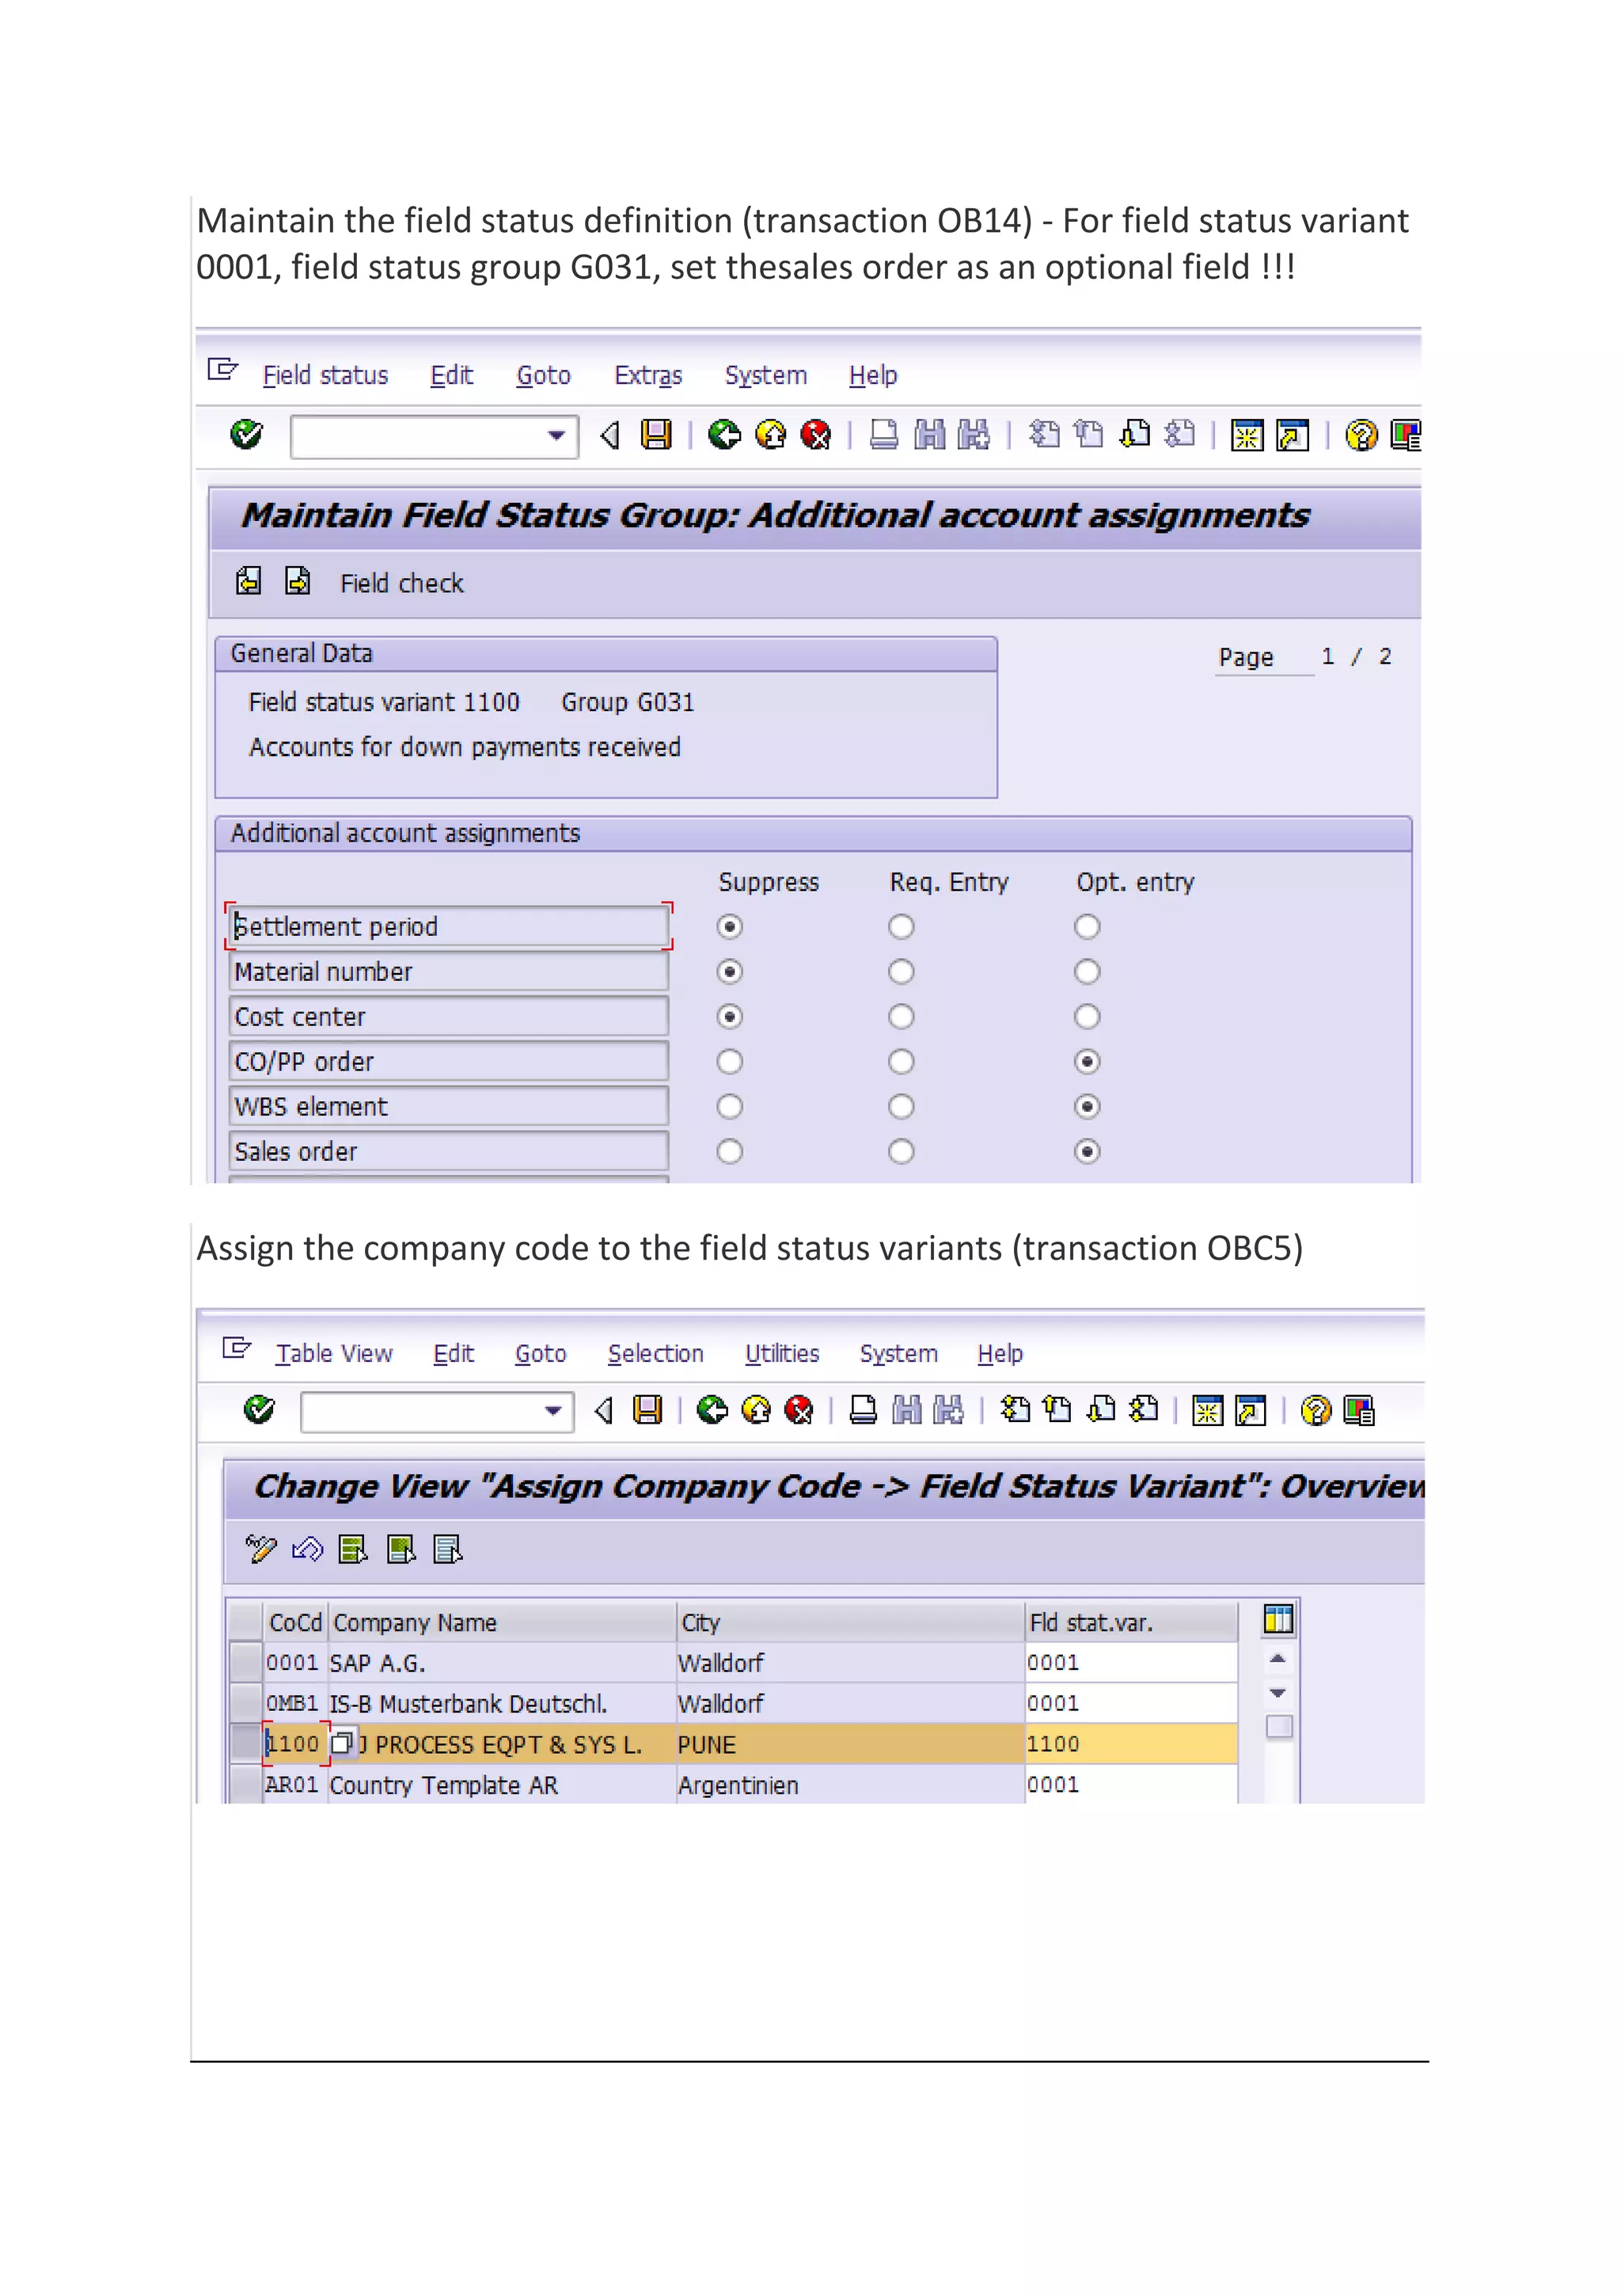Open Utilities menu

[x=783, y=1353]
